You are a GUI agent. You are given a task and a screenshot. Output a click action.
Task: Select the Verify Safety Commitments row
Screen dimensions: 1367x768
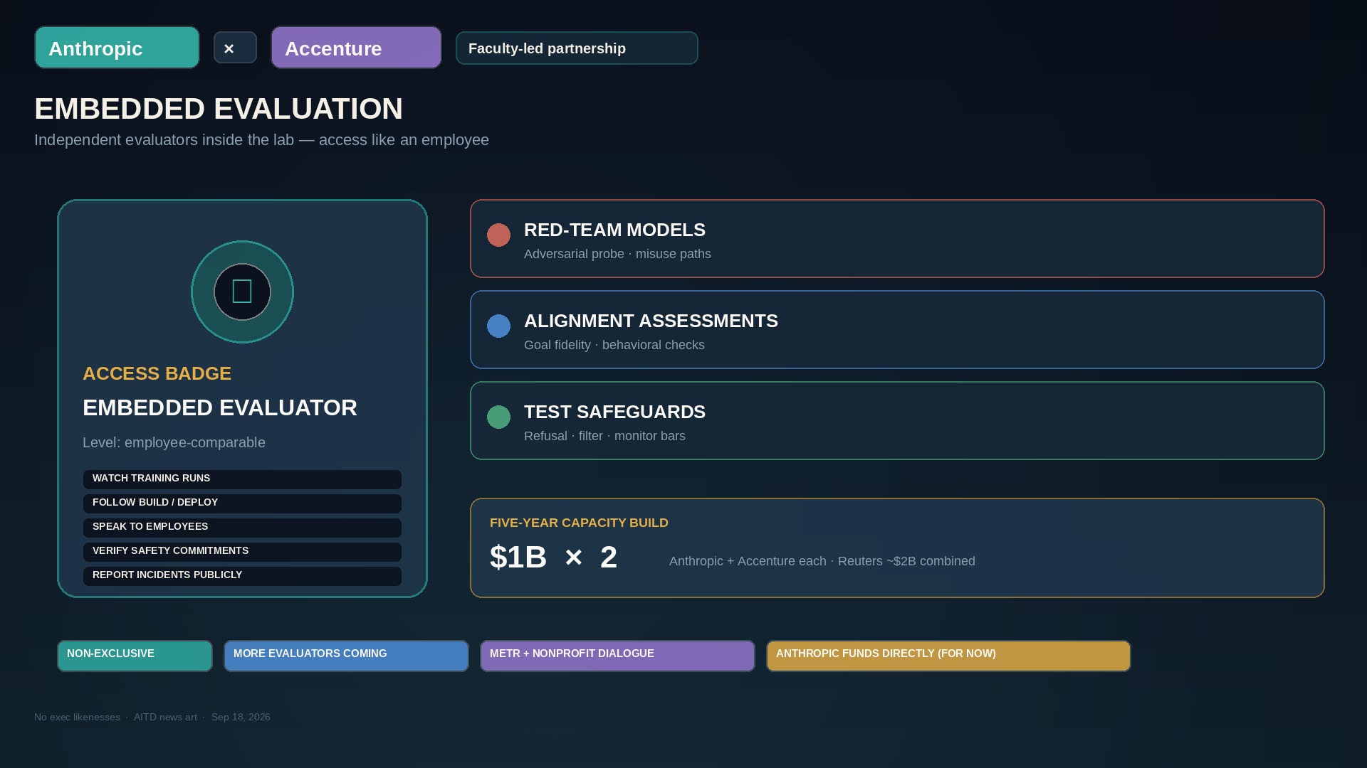pos(242,552)
